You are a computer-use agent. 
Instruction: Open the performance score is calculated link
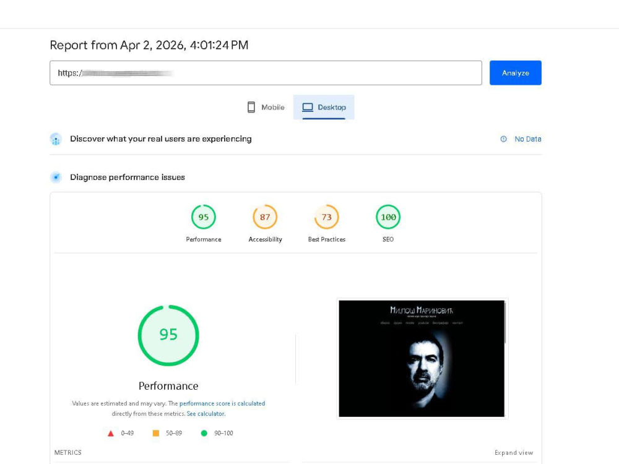pyautogui.click(x=222, y=403)
